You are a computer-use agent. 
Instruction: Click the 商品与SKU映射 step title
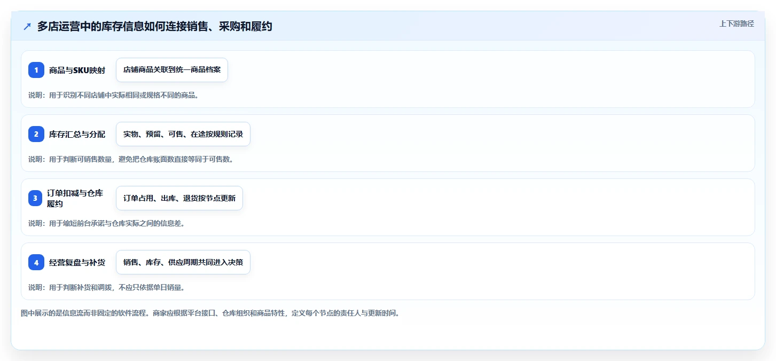pyautogui.click(x=77, y=70)
